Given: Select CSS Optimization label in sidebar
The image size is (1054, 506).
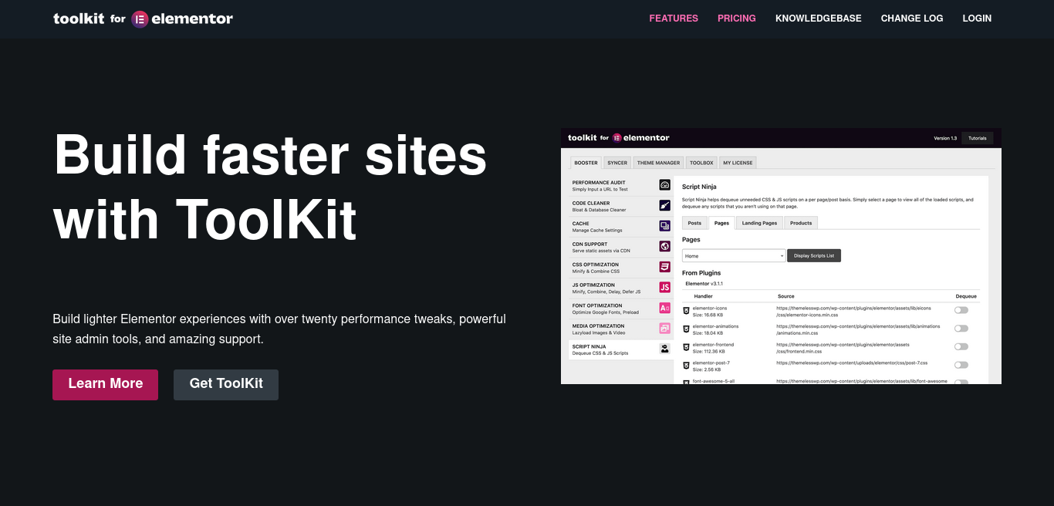Looking at the screenshot, I should tap(596, 265).
